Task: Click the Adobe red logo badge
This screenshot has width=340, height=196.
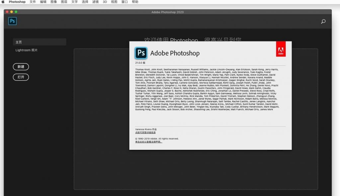Action: tap(281, 49)
